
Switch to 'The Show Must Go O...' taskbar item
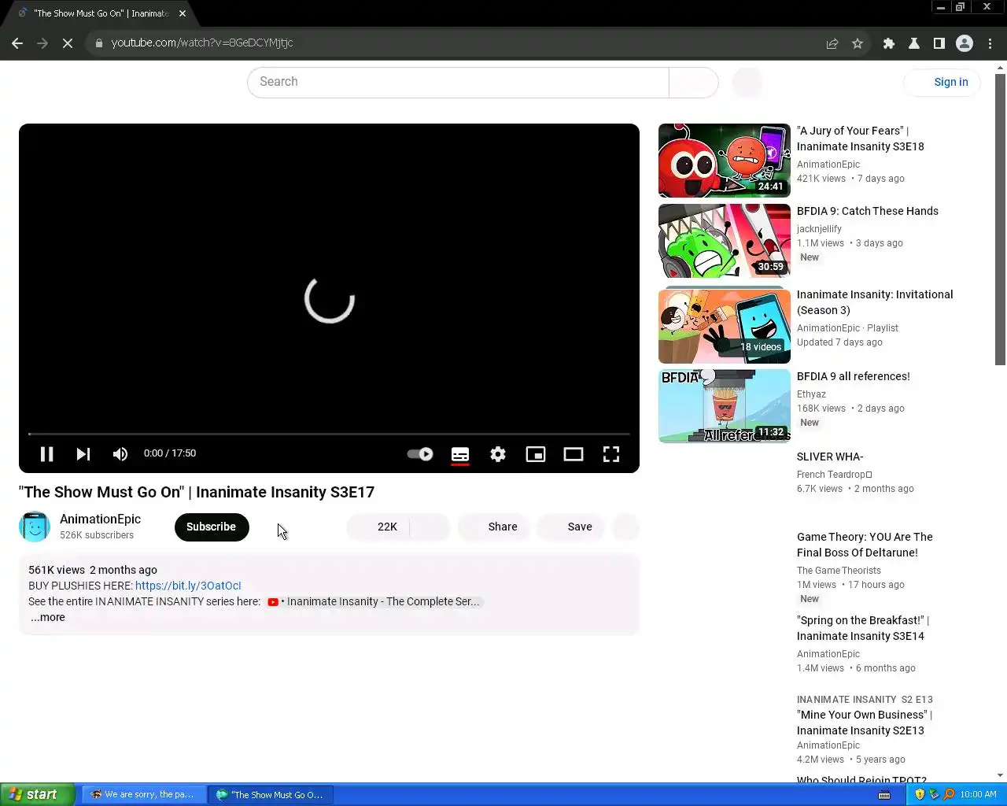pyautogui.click(x=270, y=795)
